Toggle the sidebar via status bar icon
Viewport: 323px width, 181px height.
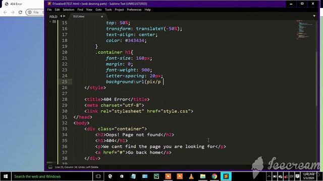click(50, 167)
